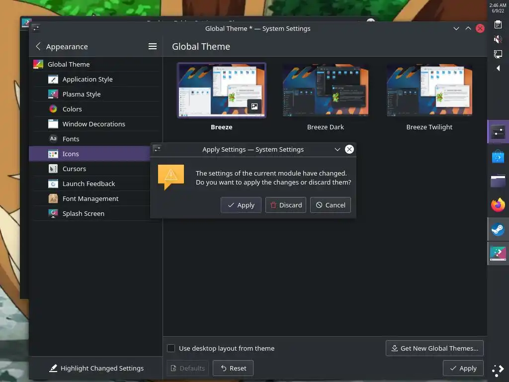Click Discard in the dialog
The width and height of the screenshot is (509, 382).
(x=286, y=205)
